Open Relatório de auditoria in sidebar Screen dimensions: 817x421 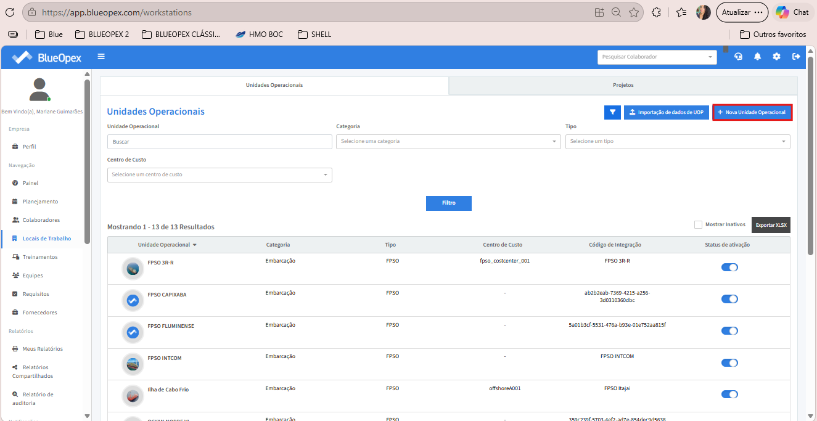33,399
